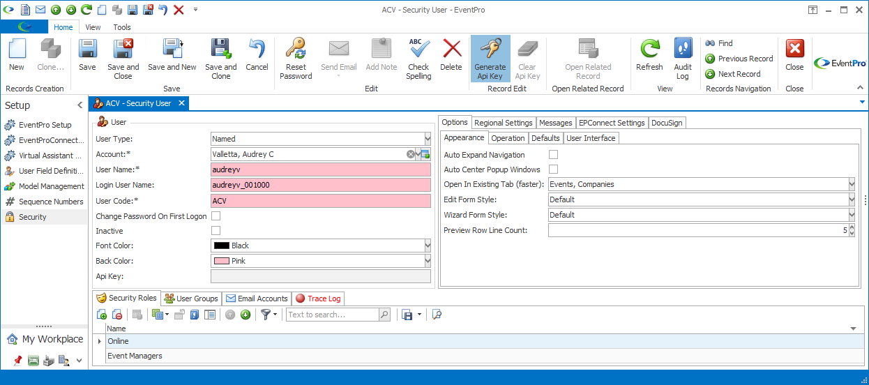
Task: Increase Preview Row Line Count with the up arrow
Action: tap(852, 227)
